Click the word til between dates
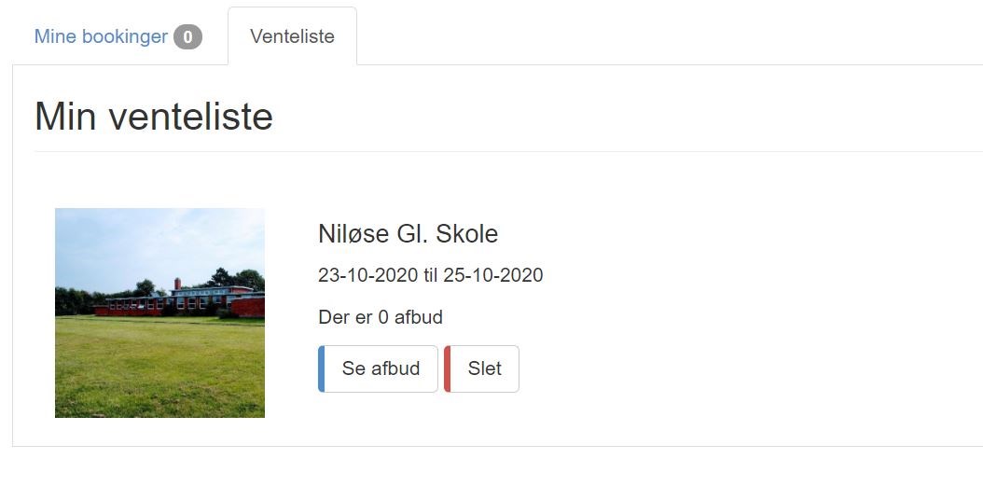 pos(430,275)
